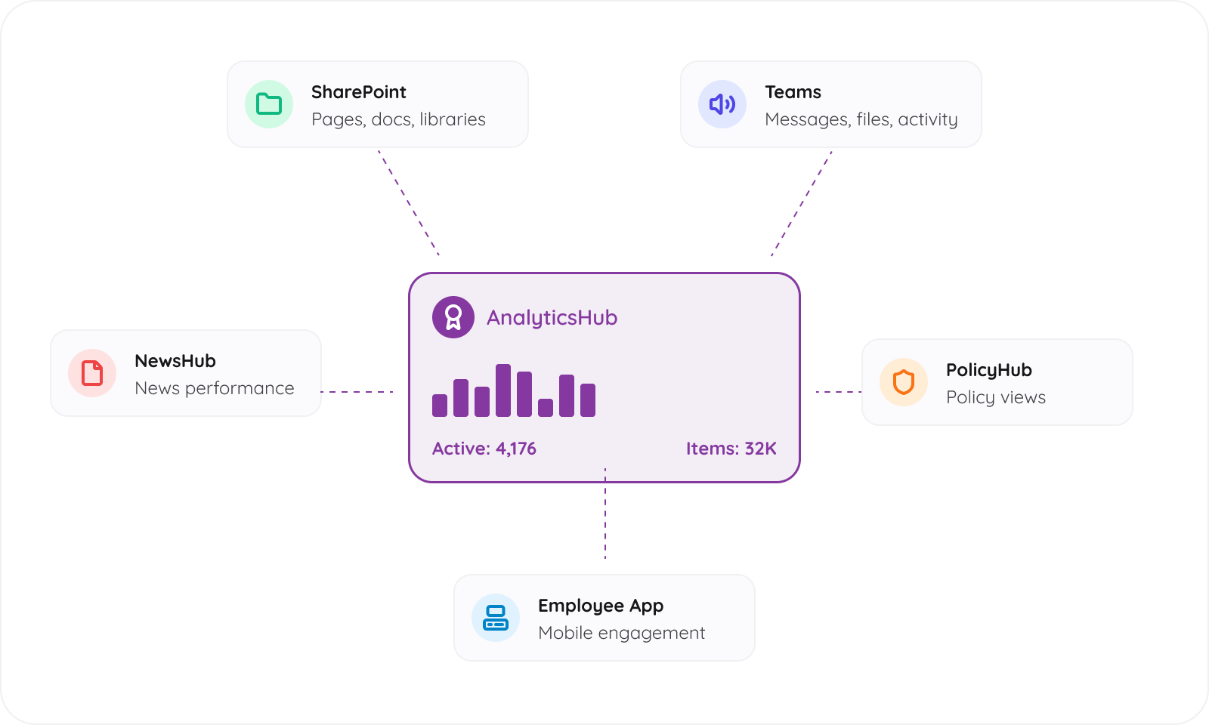Click the purple AnalyticsHub badge icon
Image resolution: width=1209 pixels, height=725 pixels.
(453, 317)
